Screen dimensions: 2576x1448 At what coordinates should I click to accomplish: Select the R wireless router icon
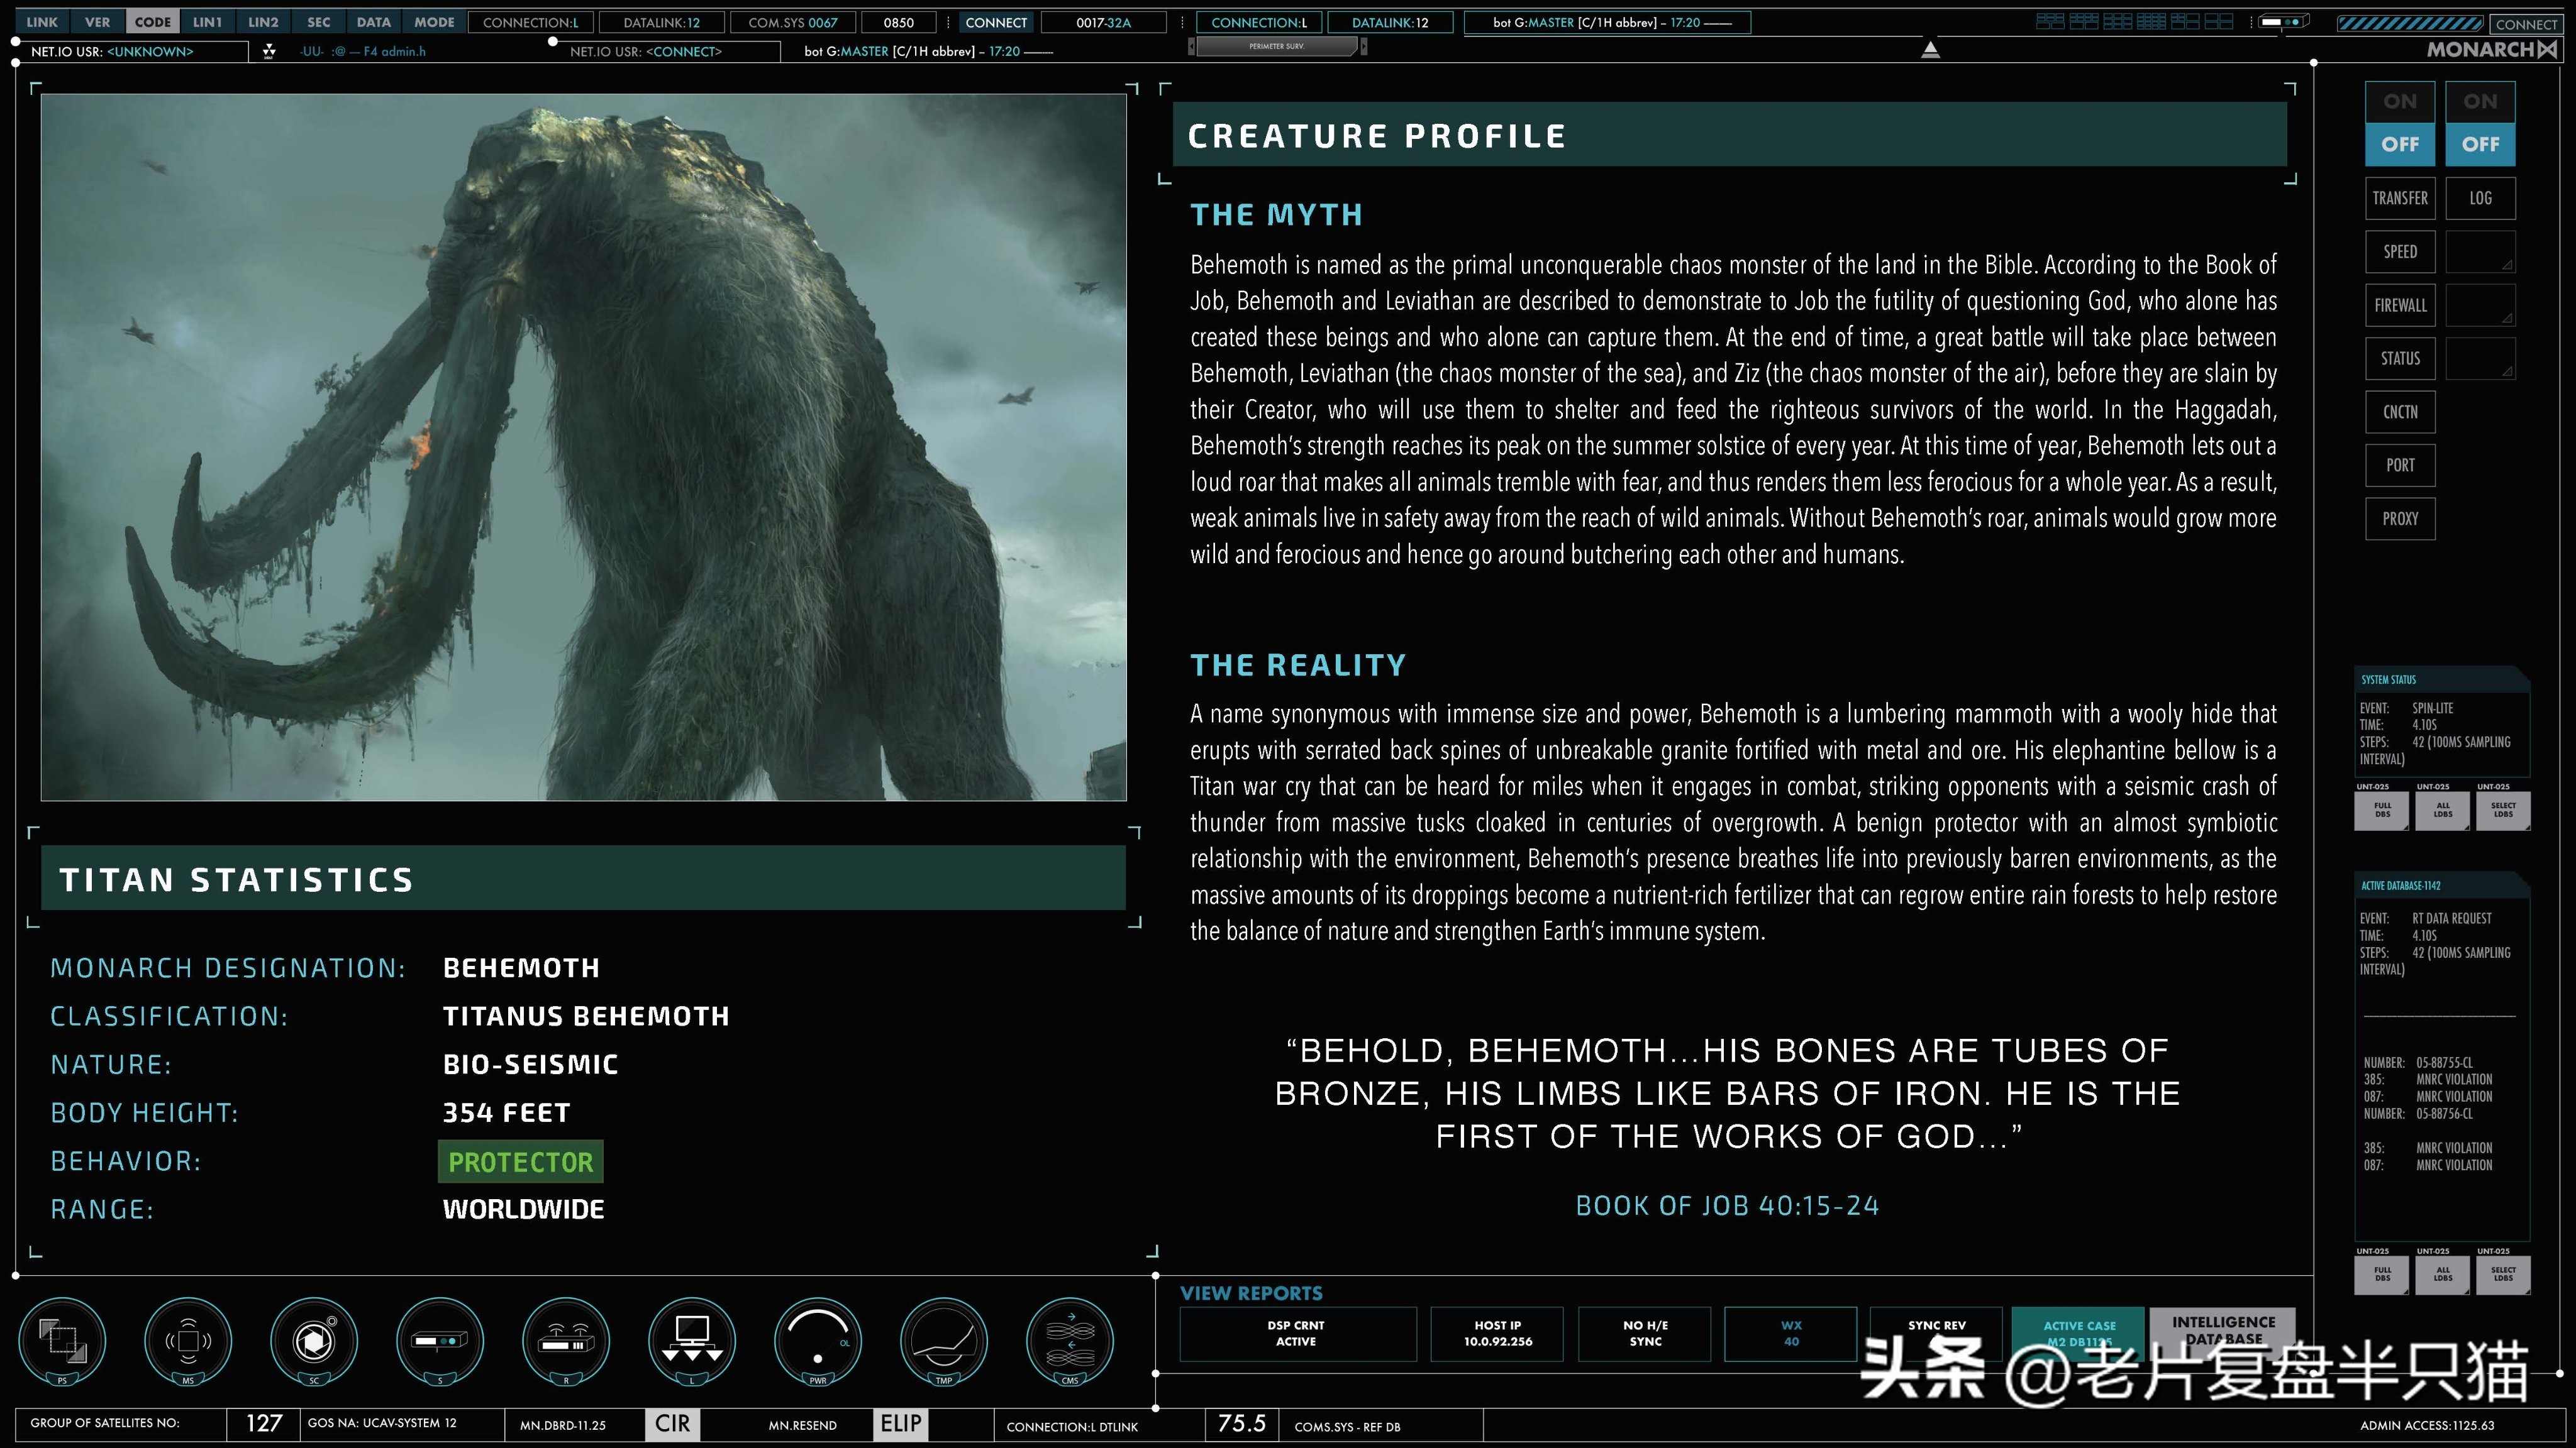[x=566, y=1340]
